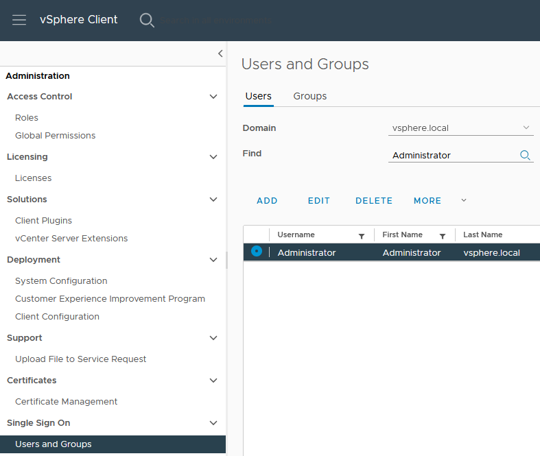This screenshot has width=540, height=456.
Task: Open Certificate Management page
Action: 66,402
